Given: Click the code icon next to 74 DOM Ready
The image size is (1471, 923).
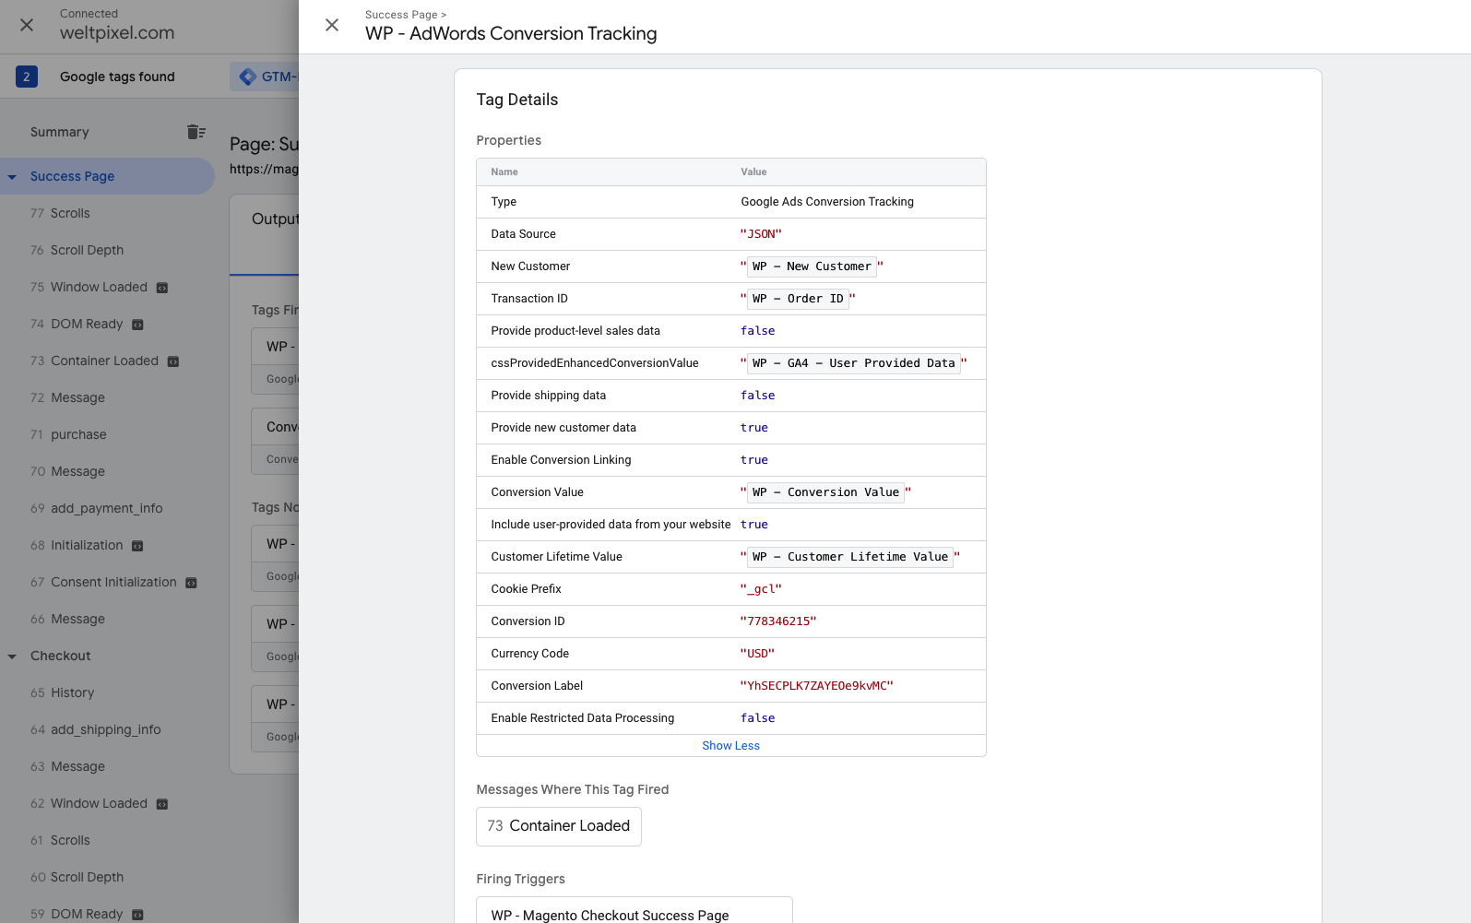Looking at the screenshot, I should [x=137, y=325].
